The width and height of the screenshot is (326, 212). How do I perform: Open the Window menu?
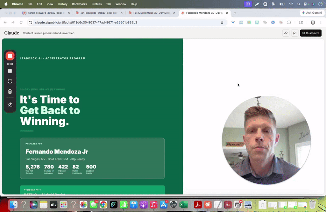click(x=121, y=4)
